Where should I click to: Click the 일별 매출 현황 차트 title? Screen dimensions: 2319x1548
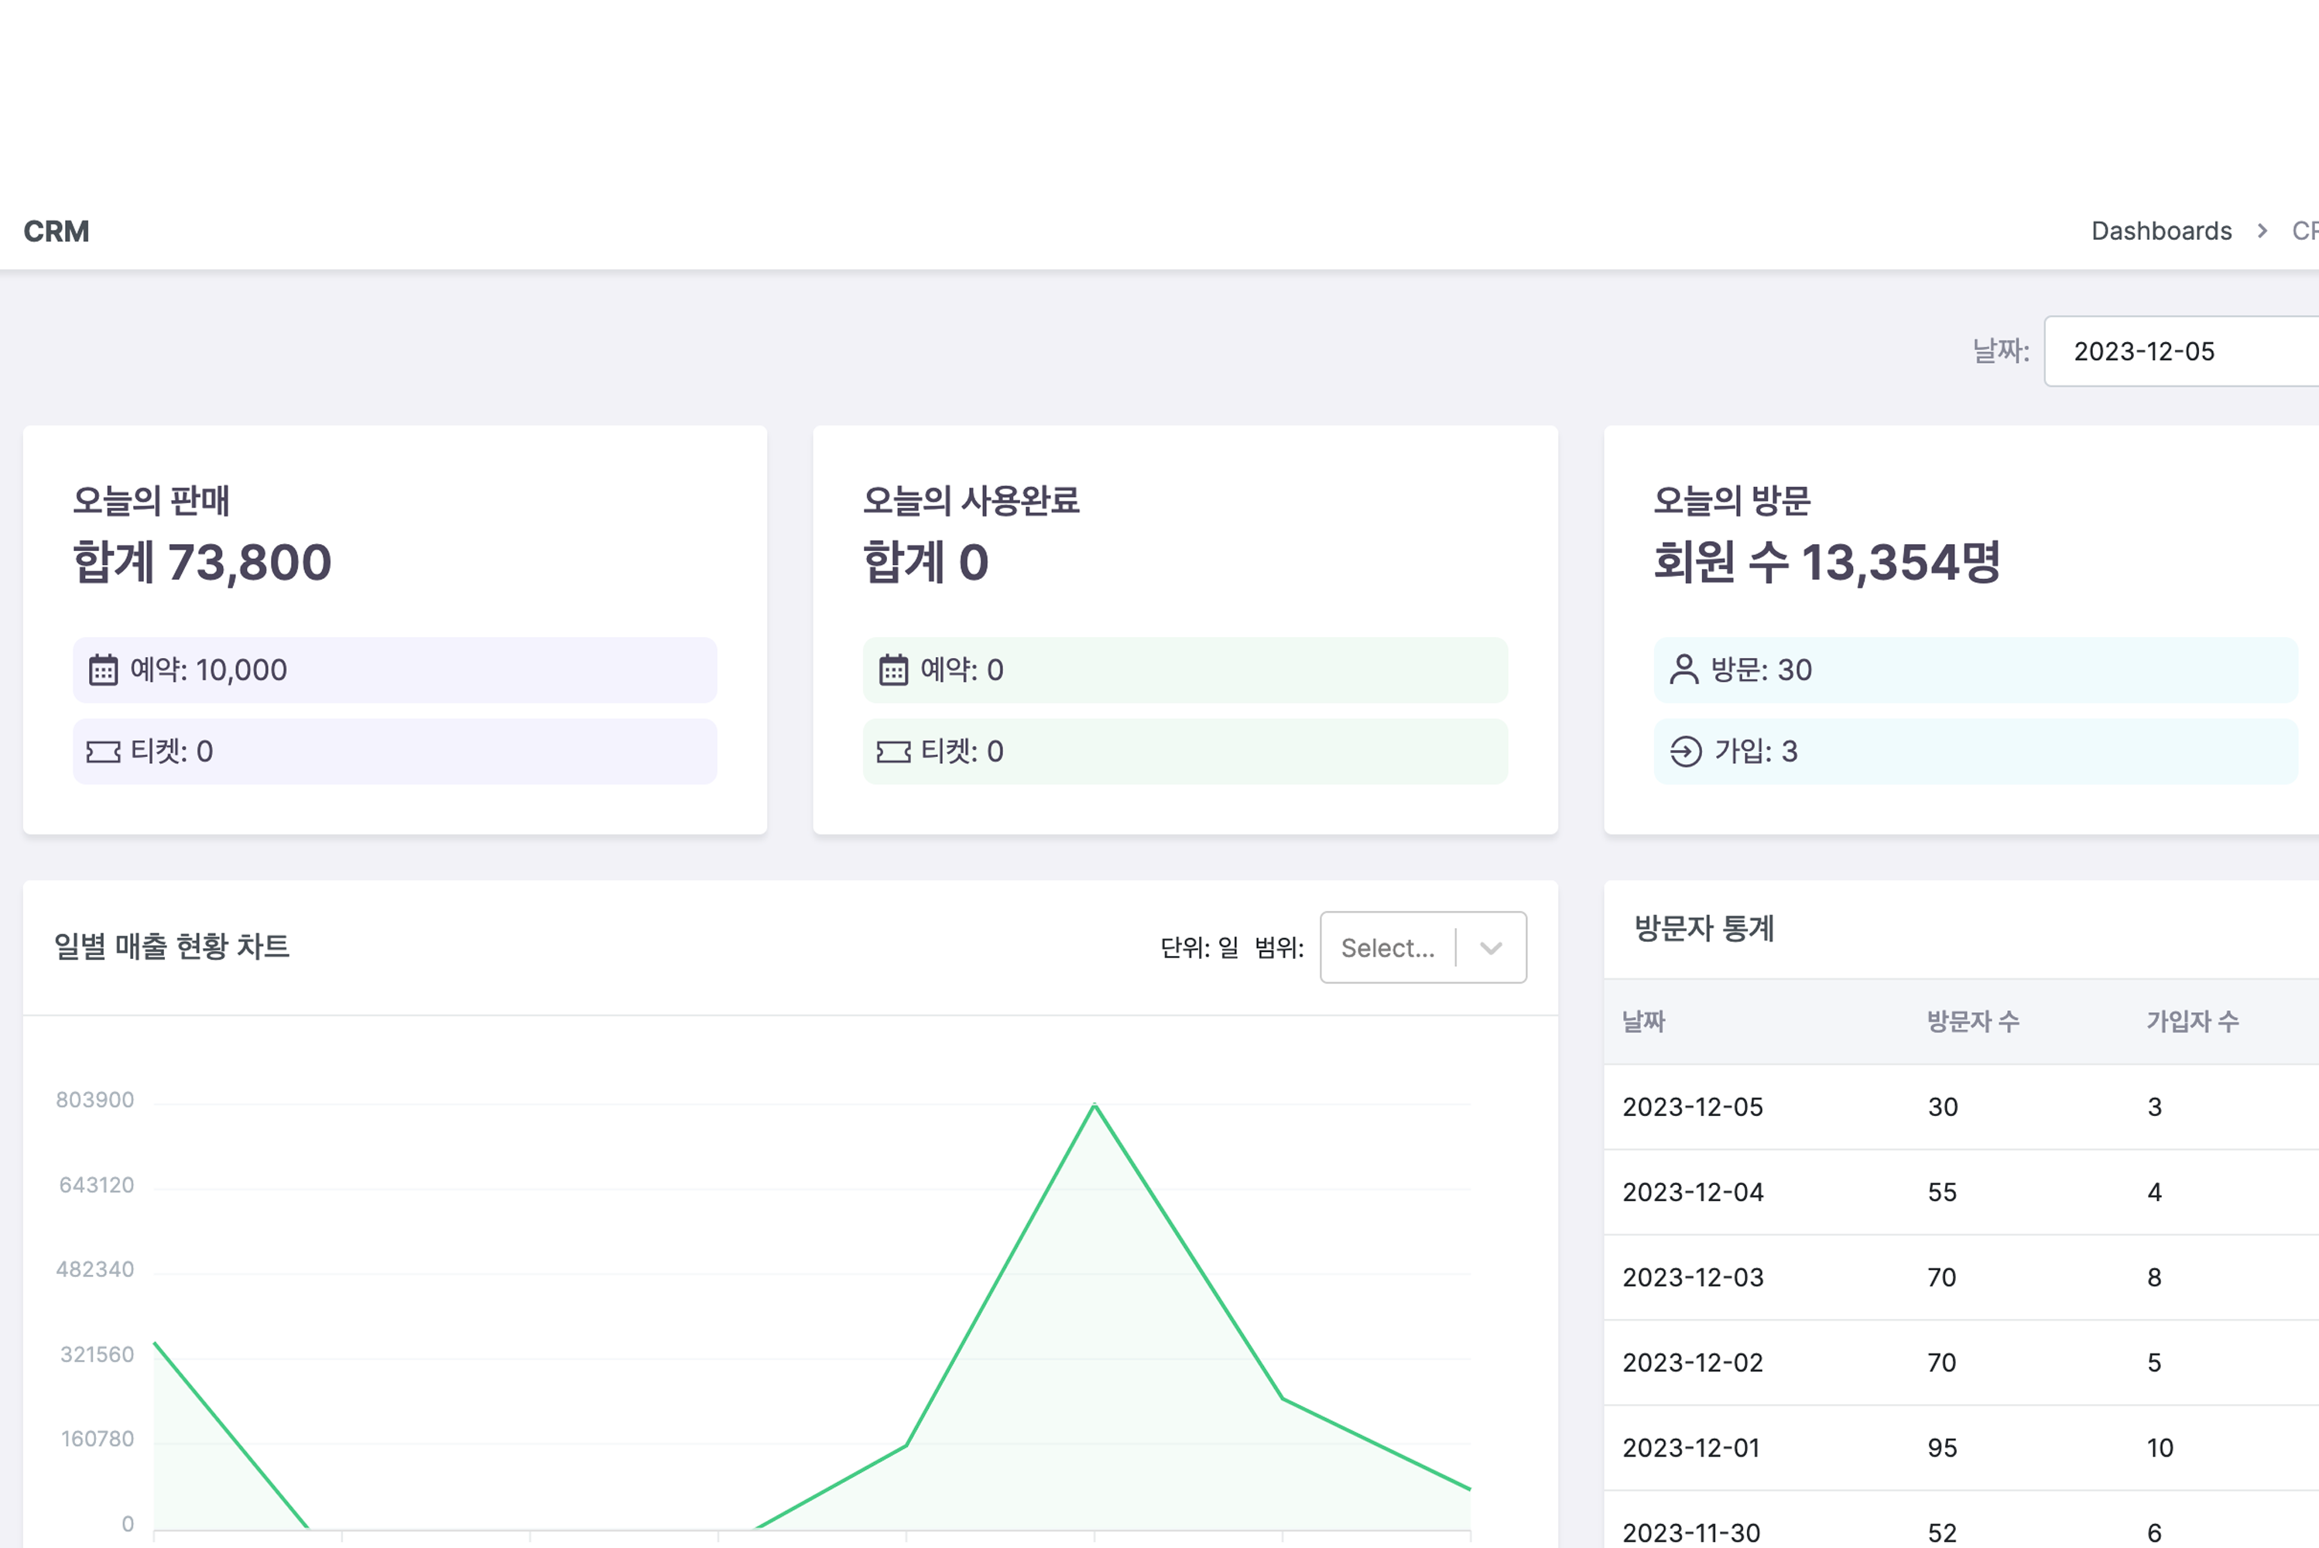pyautogui.click(x=172, y=947)
